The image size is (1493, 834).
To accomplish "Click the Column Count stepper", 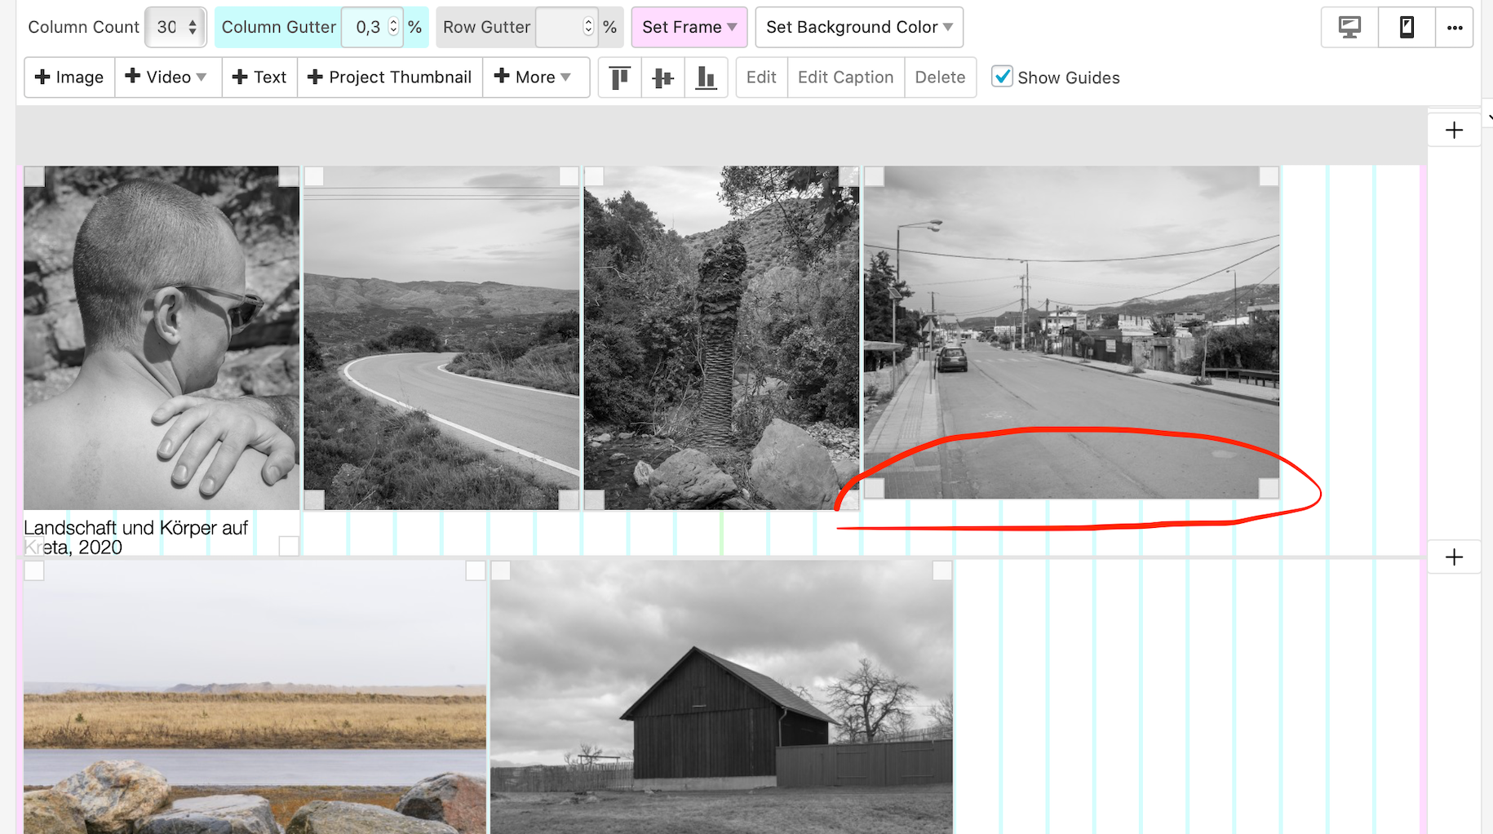I will pos(193,27).
